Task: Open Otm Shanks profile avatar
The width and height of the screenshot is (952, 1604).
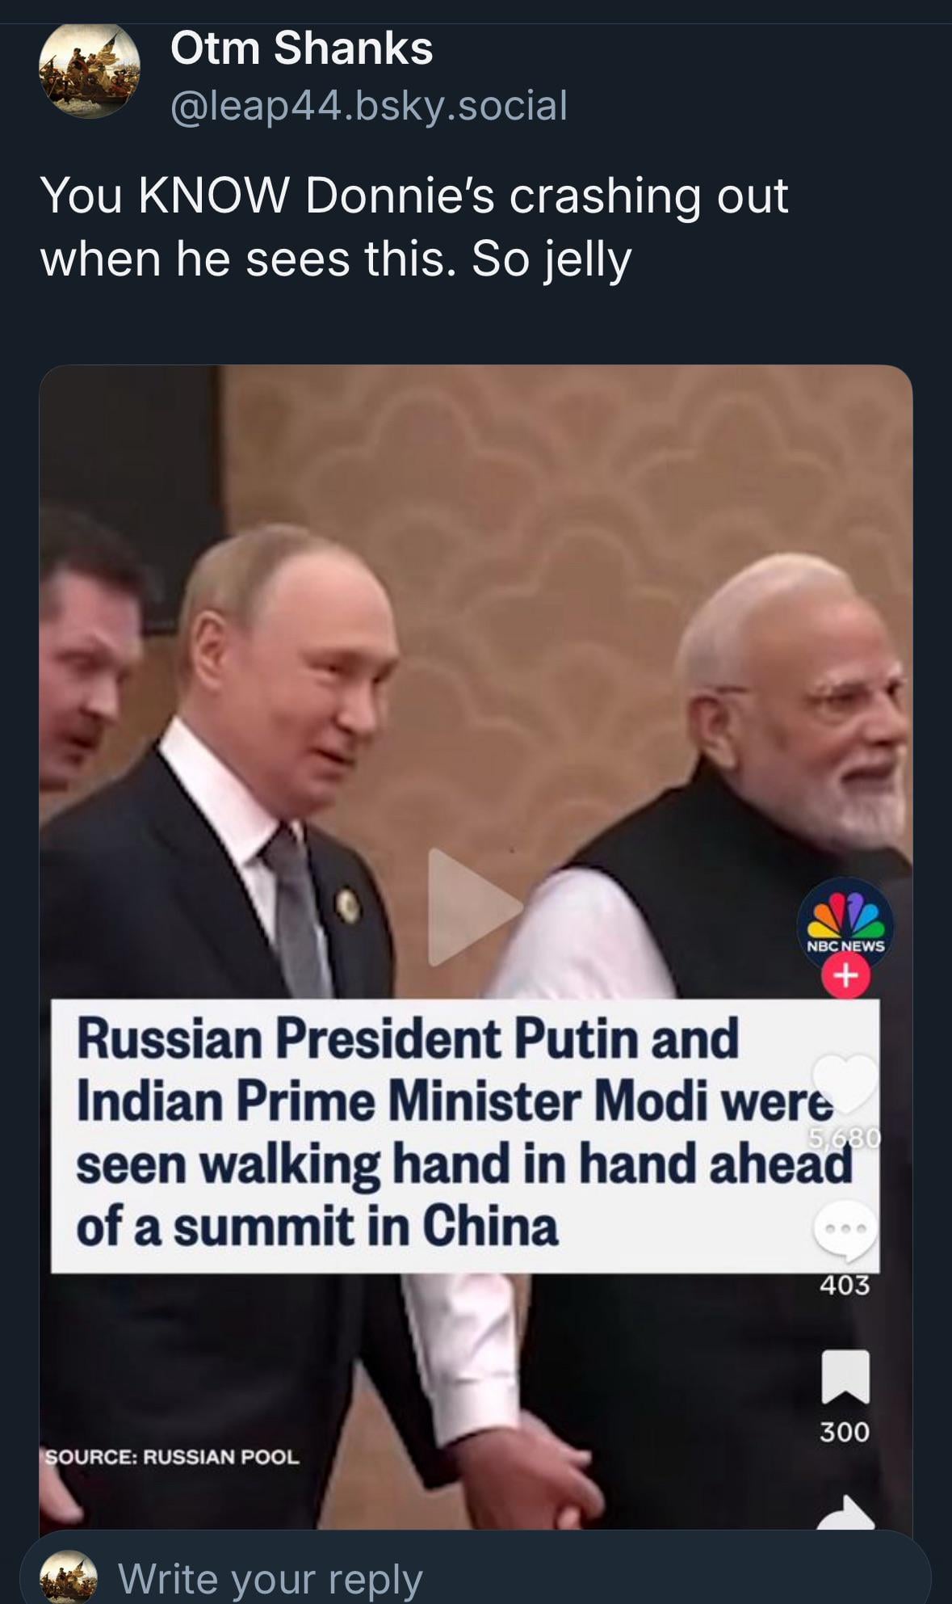Action: pyautogui.click(x=90, y=70)
